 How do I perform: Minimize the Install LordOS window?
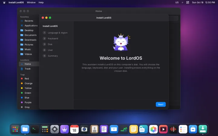[46, 18]
